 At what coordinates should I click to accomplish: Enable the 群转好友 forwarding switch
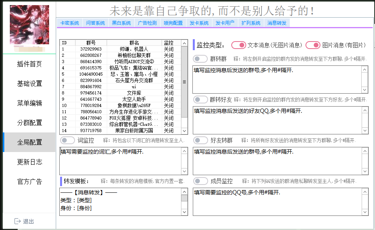tap(201, 100)
